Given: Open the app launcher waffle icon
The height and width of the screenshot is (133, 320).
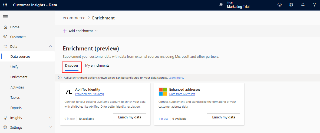Looking at the screenshot, I should click(5, 5).
